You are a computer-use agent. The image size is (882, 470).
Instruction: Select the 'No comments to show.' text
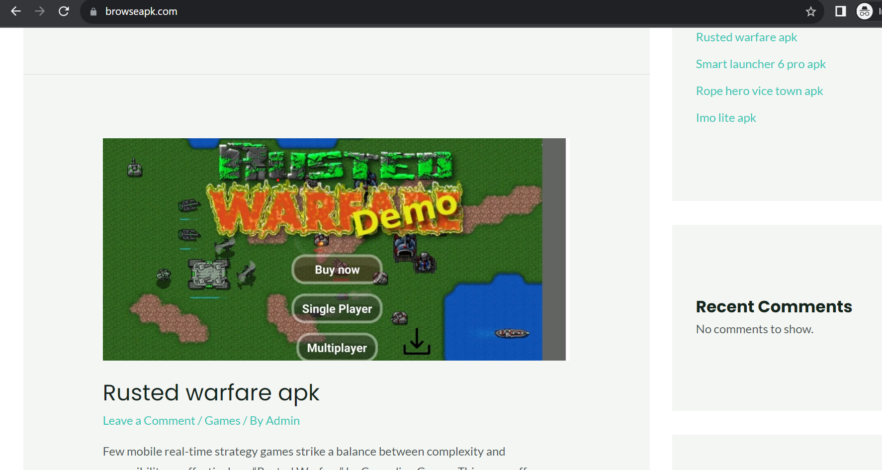[x=754, y=329]
